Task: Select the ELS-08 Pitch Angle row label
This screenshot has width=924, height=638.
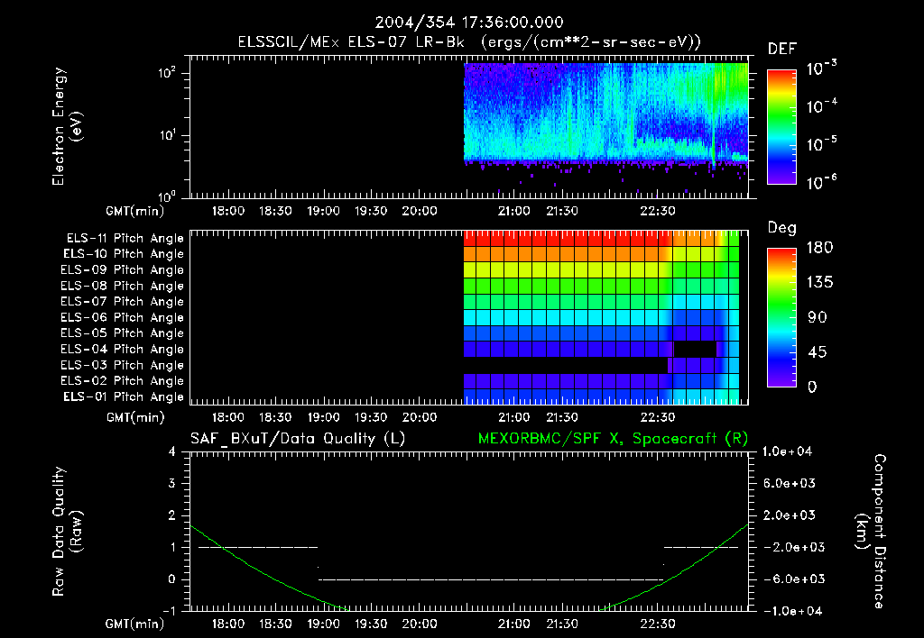Action: click(123, 286)
